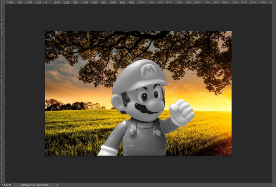
Task: Click the vertical scrollbar on the right edge
Action: pos(274,93)
